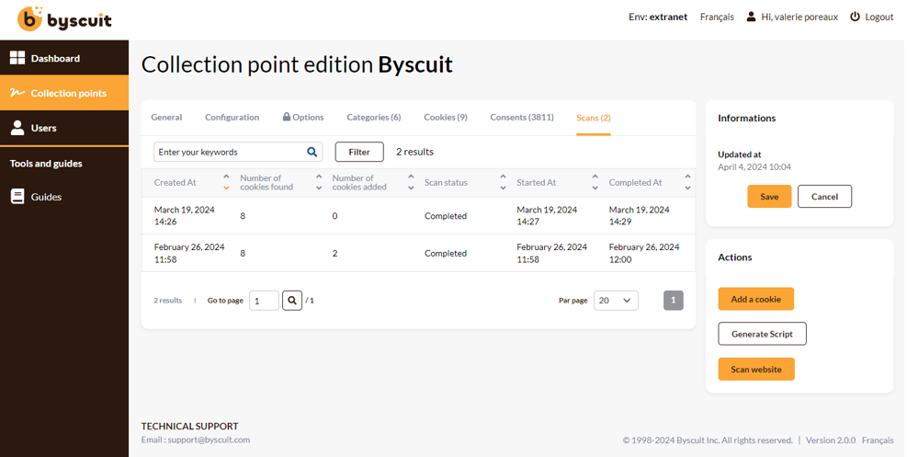This screenshot has height=457, width=907.
Task: Click the Dashboard grid icon
Action: (17, 58)
